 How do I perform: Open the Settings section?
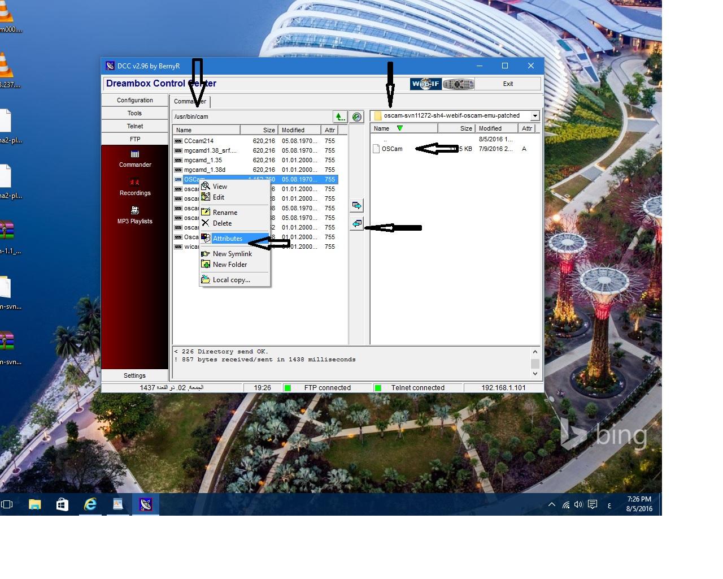[135, 375]
